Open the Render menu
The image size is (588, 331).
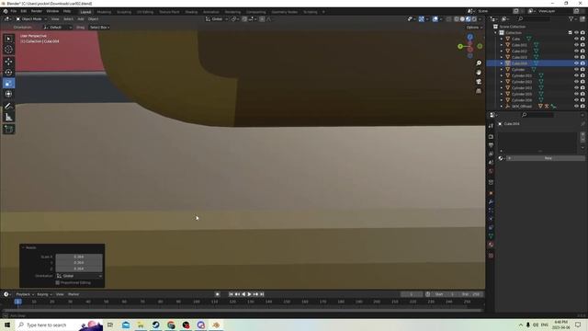click(37, 12)
